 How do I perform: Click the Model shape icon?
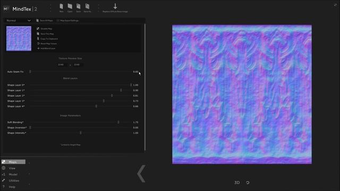coord(4,175)
